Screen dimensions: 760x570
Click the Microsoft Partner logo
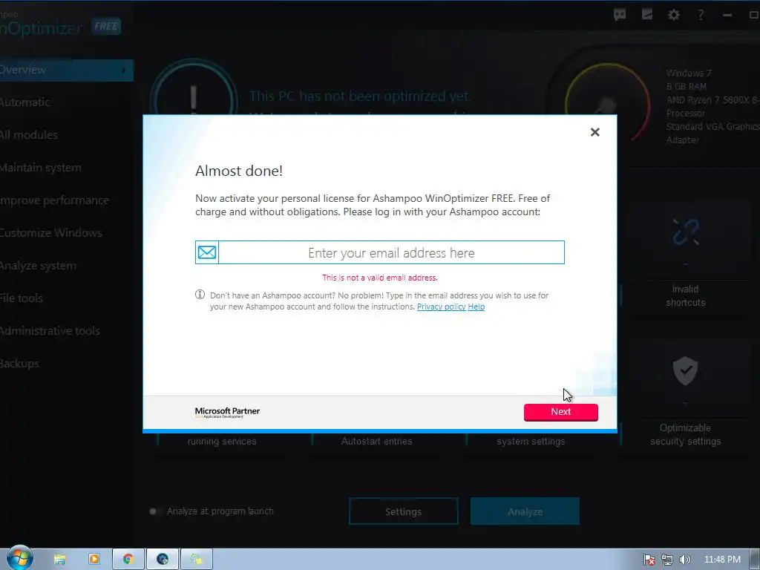click(x=227, y=412)
